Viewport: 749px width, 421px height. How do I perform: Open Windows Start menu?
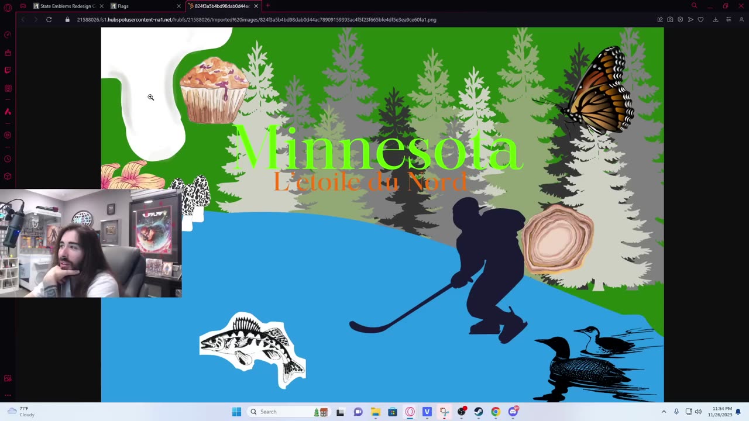pyautogui.click(x=236, y=412)
